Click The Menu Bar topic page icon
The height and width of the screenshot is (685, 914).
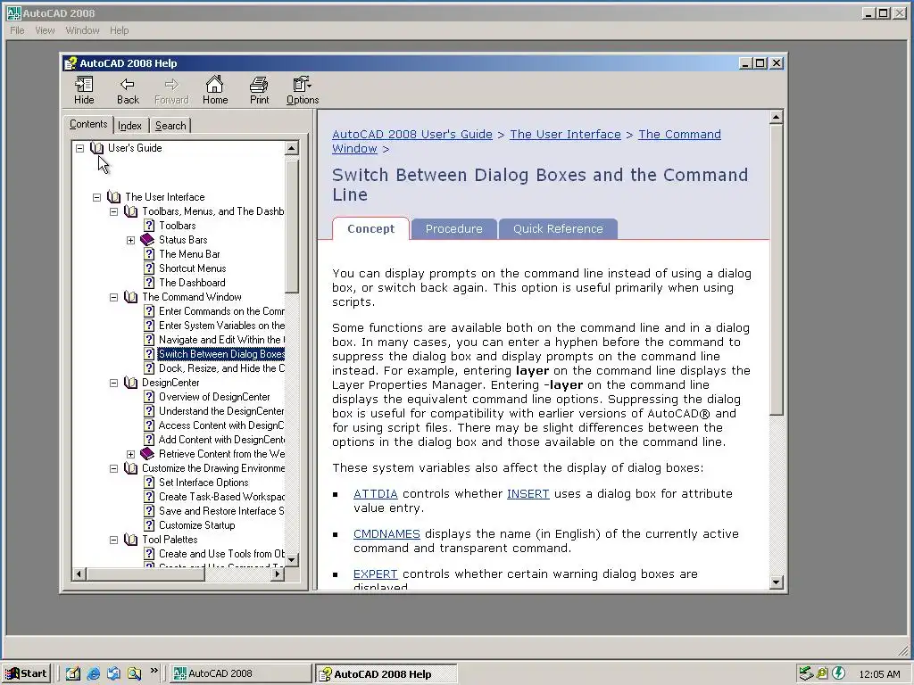149,254
